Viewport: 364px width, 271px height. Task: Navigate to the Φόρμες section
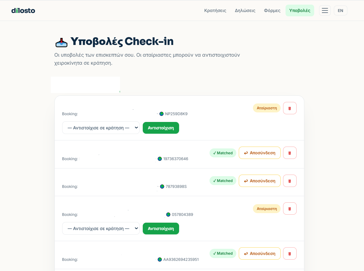tap(272, 10)
